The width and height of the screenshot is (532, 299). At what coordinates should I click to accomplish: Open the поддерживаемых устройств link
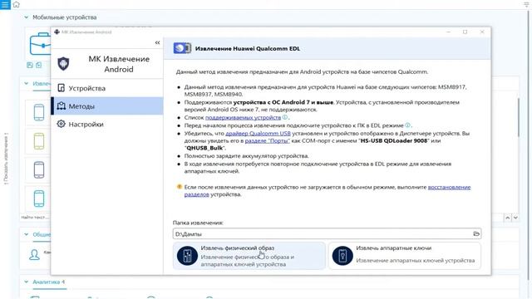coord(243,117)
